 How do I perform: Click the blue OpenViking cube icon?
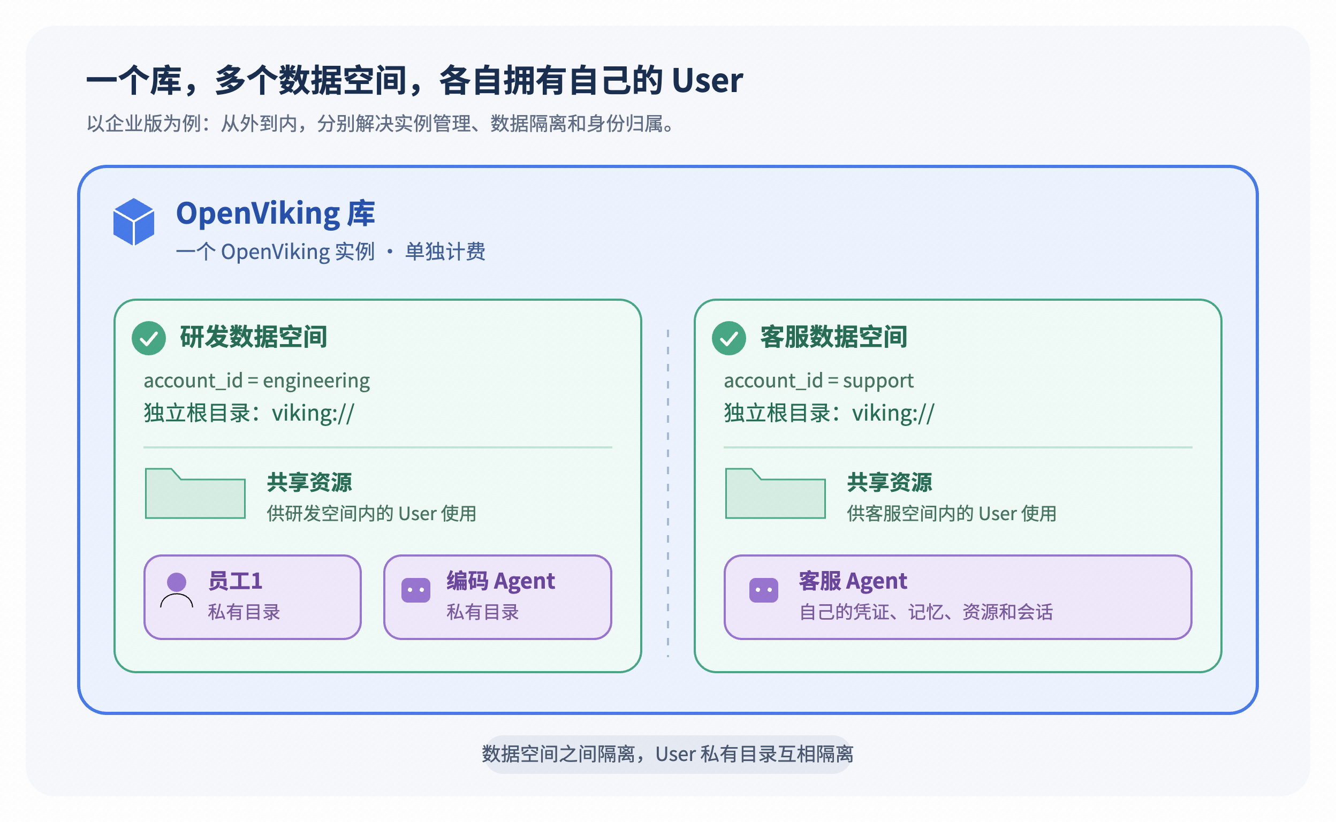click(134, 222)
